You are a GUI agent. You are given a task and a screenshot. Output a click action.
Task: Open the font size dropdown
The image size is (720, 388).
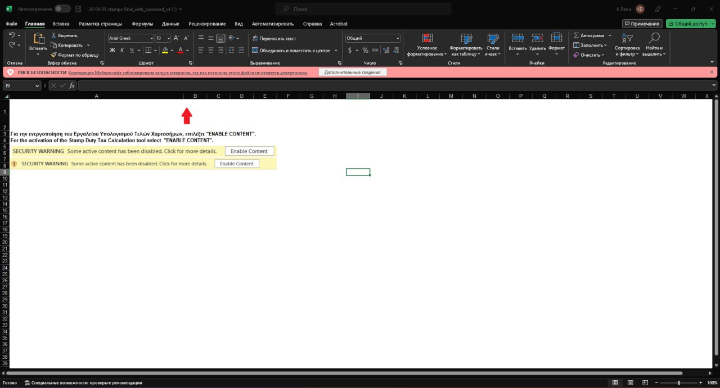168,38
